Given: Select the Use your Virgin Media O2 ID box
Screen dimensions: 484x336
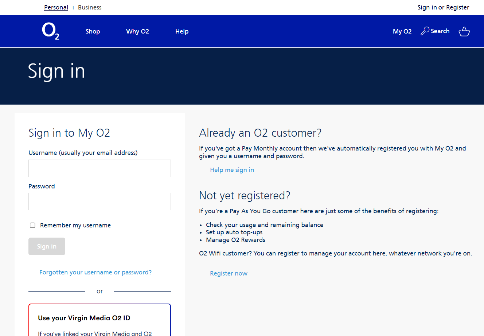Looking at the screenshot, I should point(99,320).
